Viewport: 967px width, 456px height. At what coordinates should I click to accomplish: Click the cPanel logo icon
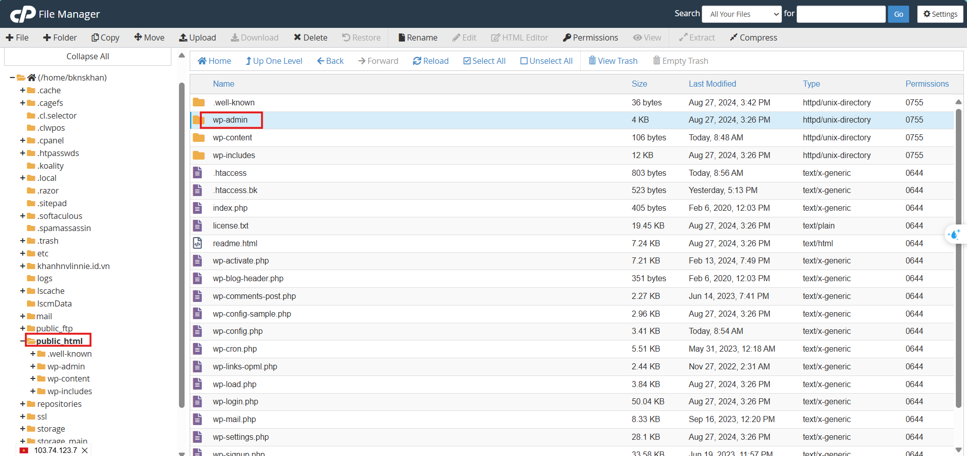coord(23,14)
